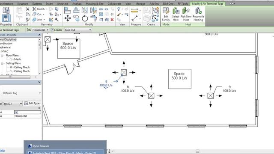The height and width of the screenshot is (154, 274).
Task: Click the Edit Type button
Action: pyautogui.click(x=32, y=104)
